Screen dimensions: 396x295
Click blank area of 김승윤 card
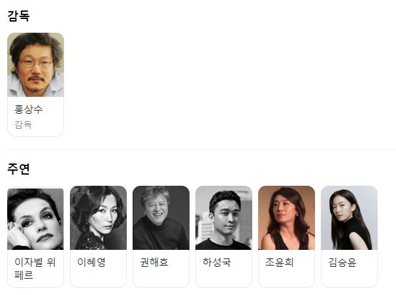tap(349, 277)
